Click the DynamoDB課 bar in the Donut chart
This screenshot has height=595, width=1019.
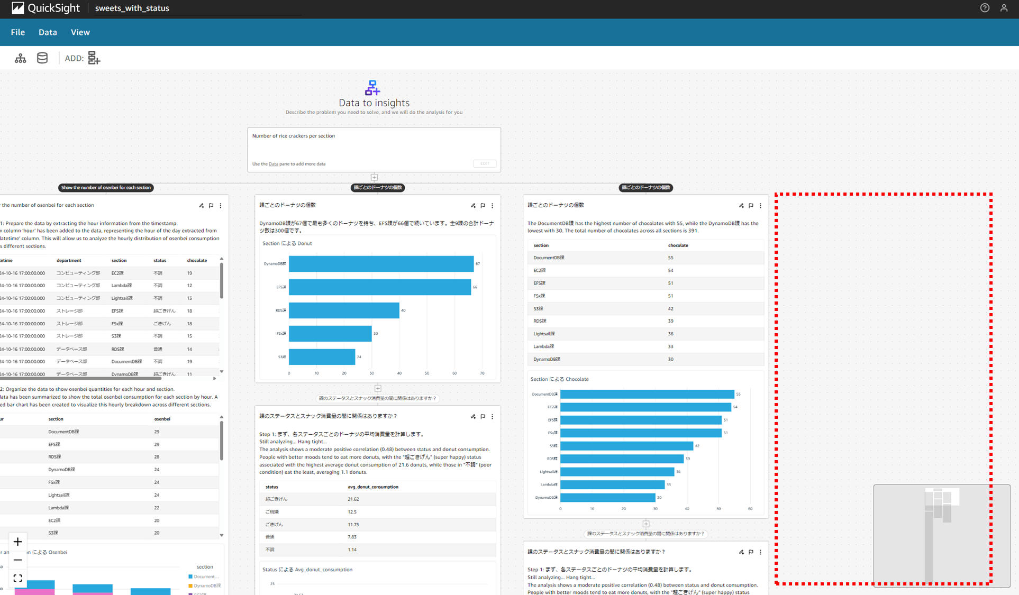pos(381,263)
